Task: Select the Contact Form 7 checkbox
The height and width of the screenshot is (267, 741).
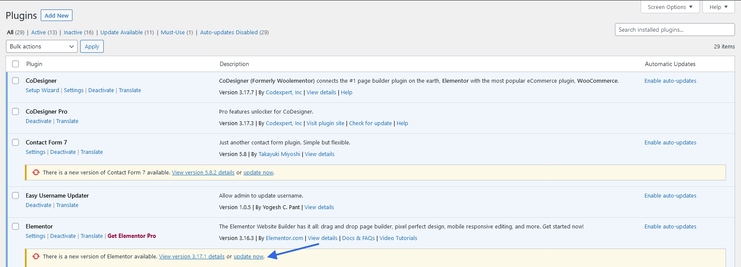Action: point(15,142)
